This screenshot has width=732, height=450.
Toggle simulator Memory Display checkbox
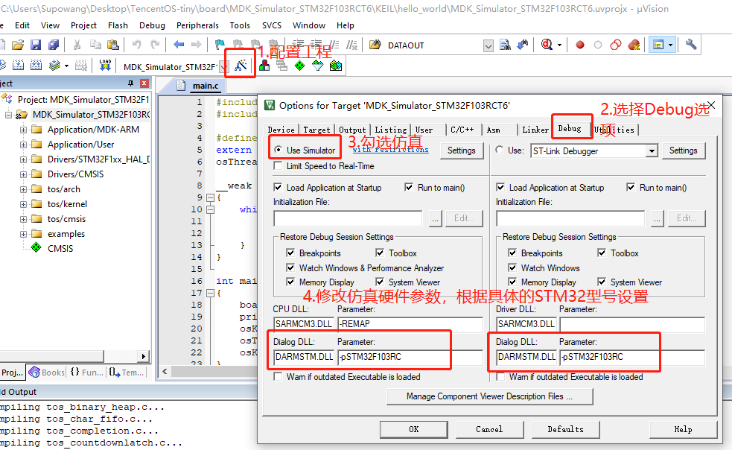[290, 282]
